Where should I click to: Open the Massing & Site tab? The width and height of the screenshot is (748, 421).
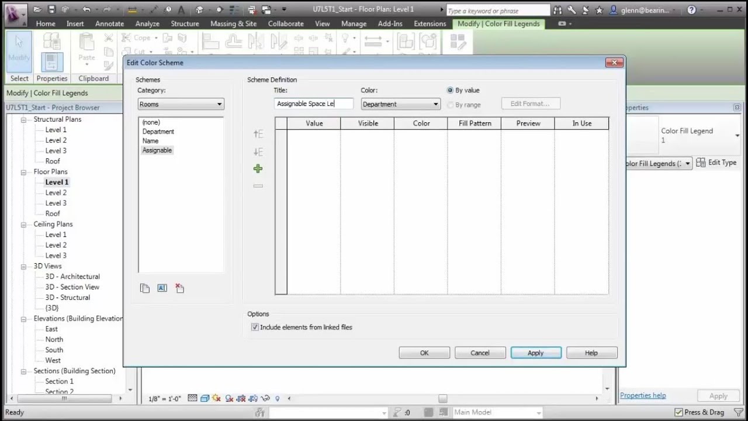click(x=233, y=23)
